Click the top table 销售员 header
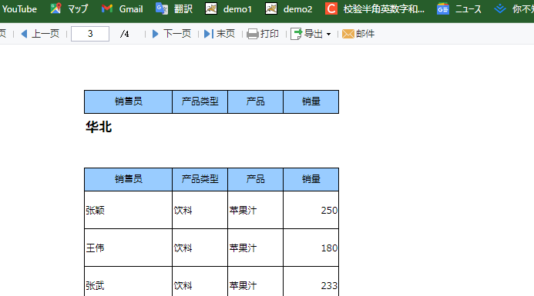 tap(128, 101)
